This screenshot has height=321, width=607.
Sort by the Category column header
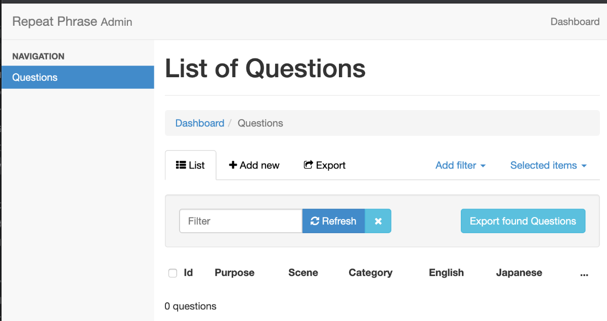[x=370, y=273]
